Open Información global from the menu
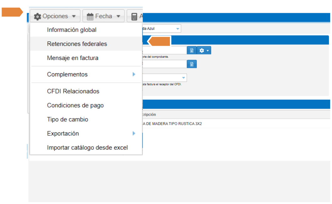This screenshot has height=204, width=332. [71, 30]
